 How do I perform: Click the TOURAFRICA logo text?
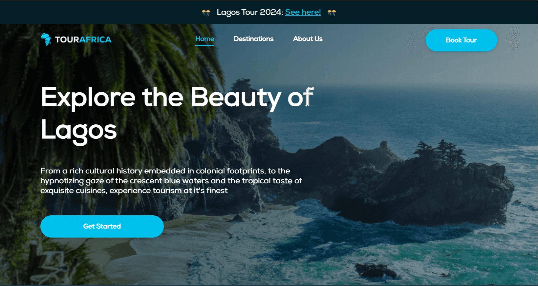[83, 40]
